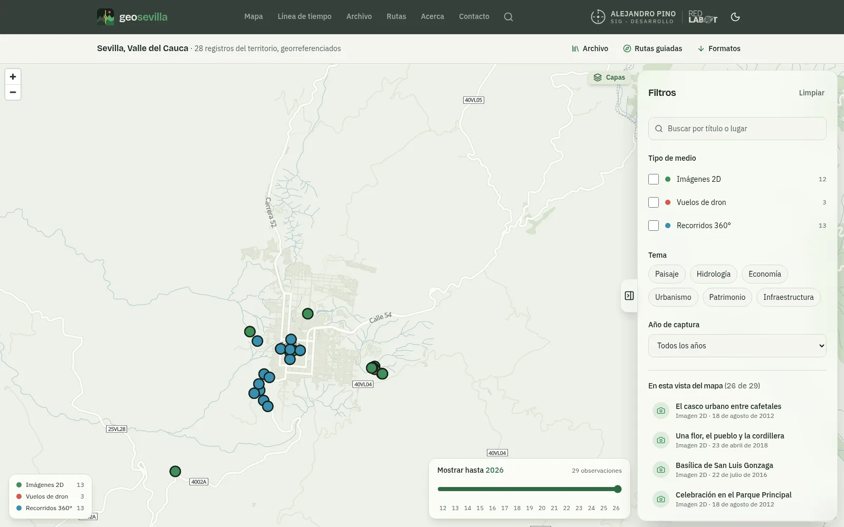Toggle the Hidrología theme chip
Image resolution: width=844 pixels, height=527 pixels.
click(x=714, y=274)
